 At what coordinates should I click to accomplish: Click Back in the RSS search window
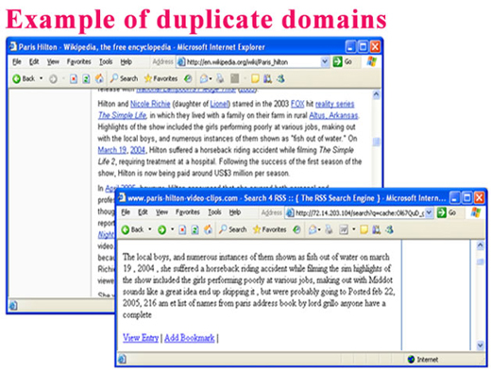pos(132,229)
